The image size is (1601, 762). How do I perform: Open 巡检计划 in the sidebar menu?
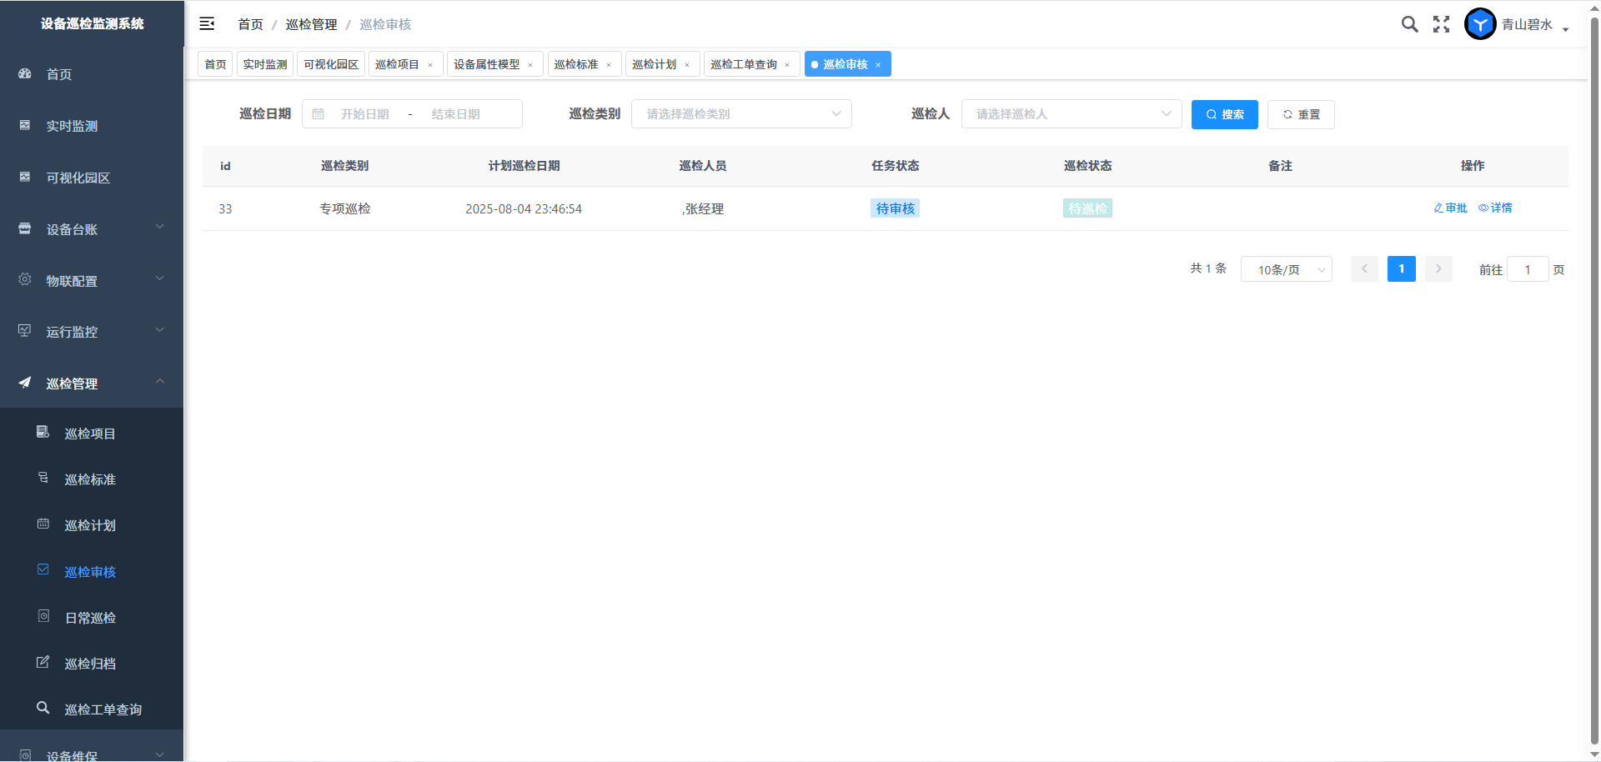coord(90,525)
